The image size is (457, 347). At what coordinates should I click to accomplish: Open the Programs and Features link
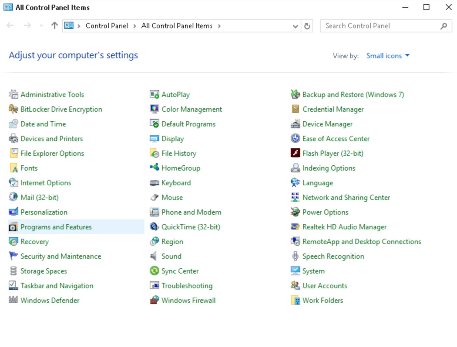coord(56,227)
